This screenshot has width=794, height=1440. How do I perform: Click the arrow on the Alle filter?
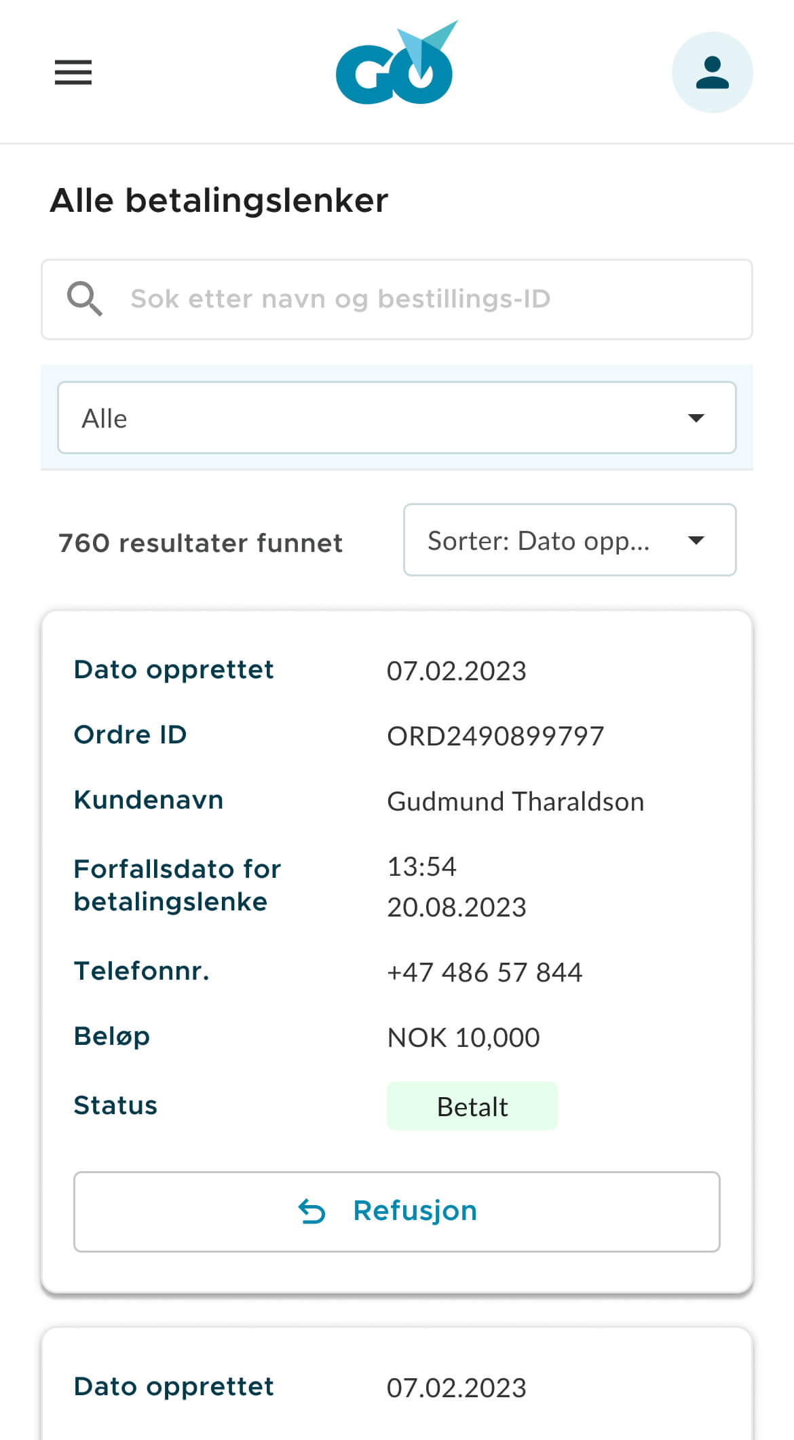[x=696, y=418]
